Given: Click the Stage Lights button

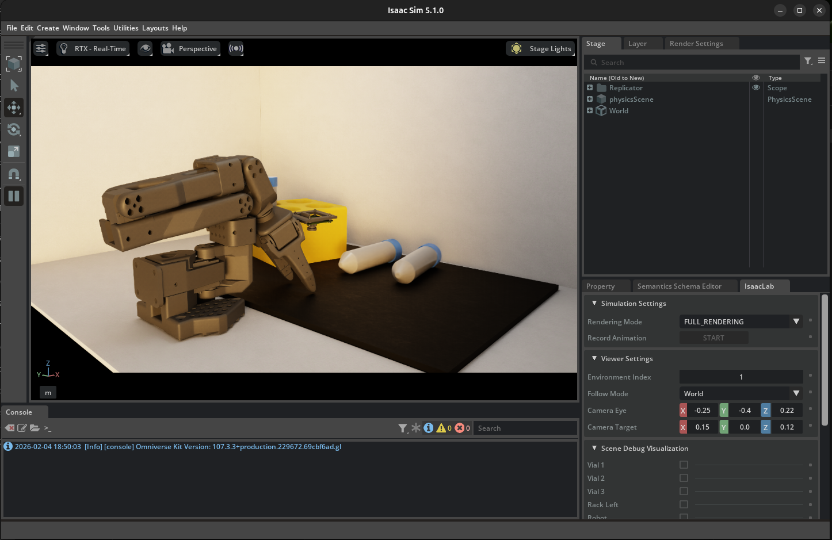Looking at the screenshot, I should coord(541,49).
